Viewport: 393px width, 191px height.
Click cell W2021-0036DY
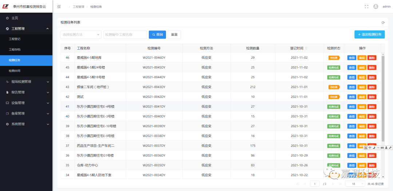coord(154,155)
